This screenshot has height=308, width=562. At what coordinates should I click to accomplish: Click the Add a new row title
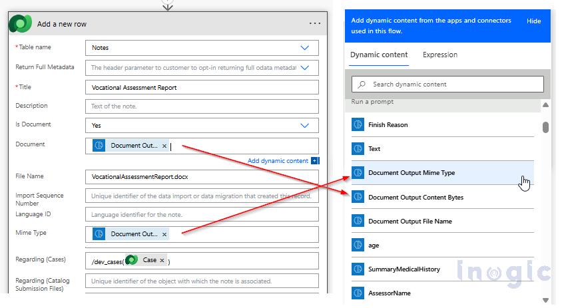click(62, 24)
